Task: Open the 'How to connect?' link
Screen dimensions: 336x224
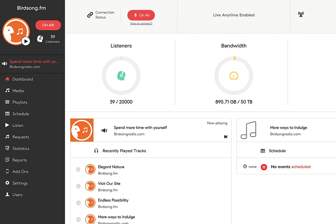Action: 141,23
